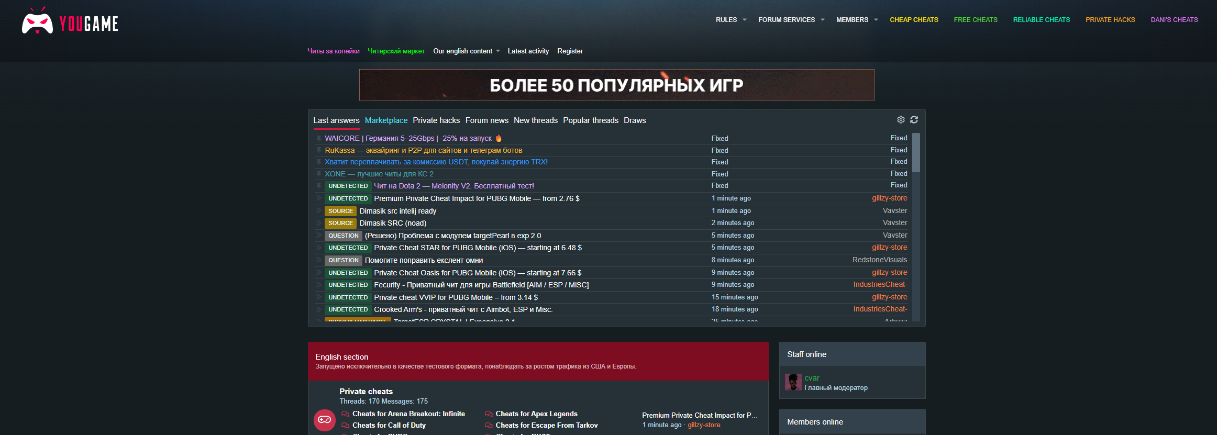This screenshot has width=1217, height=435.
Task: Click the chat icon beside Cheats for Arena Breakout
Action: point(345,414)
